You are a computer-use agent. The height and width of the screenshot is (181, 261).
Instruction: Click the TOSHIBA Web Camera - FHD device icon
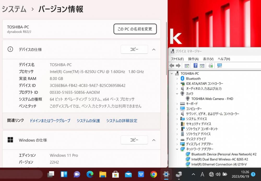click(x=188, y=99)
